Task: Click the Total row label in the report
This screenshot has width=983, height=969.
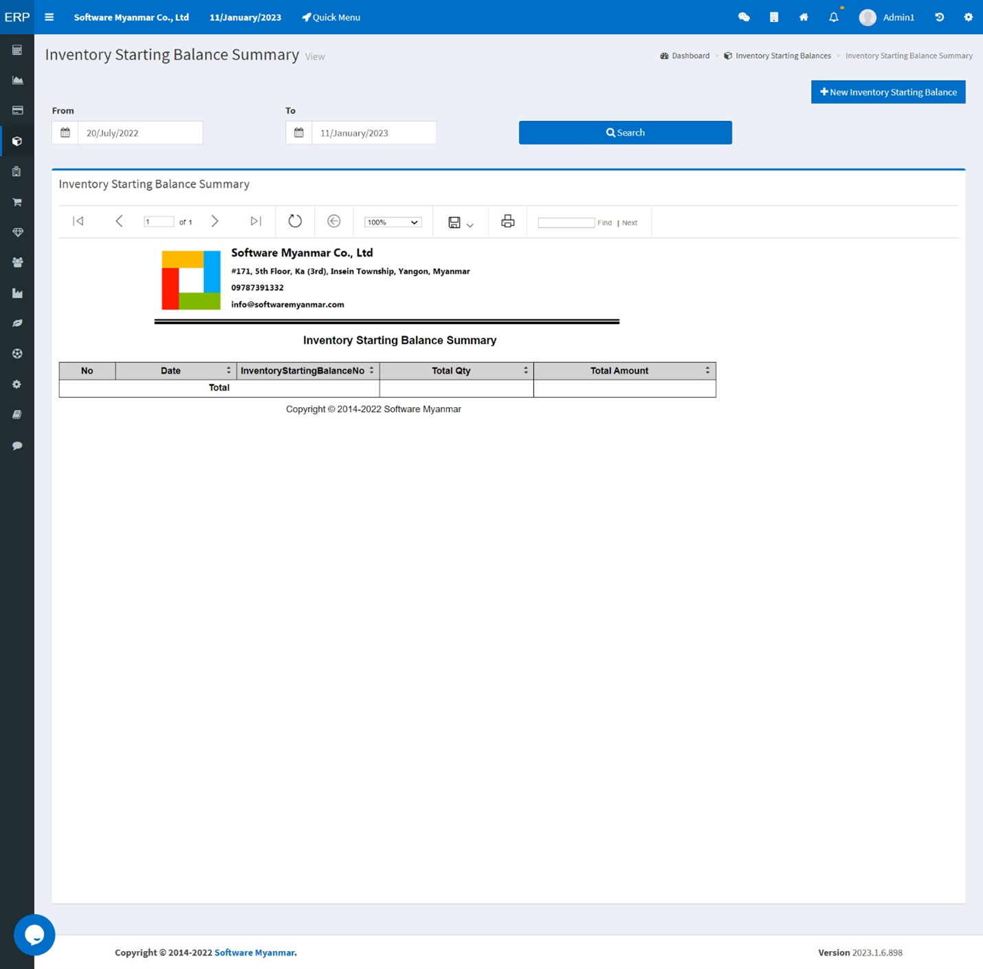Action: tap(219, 388)
